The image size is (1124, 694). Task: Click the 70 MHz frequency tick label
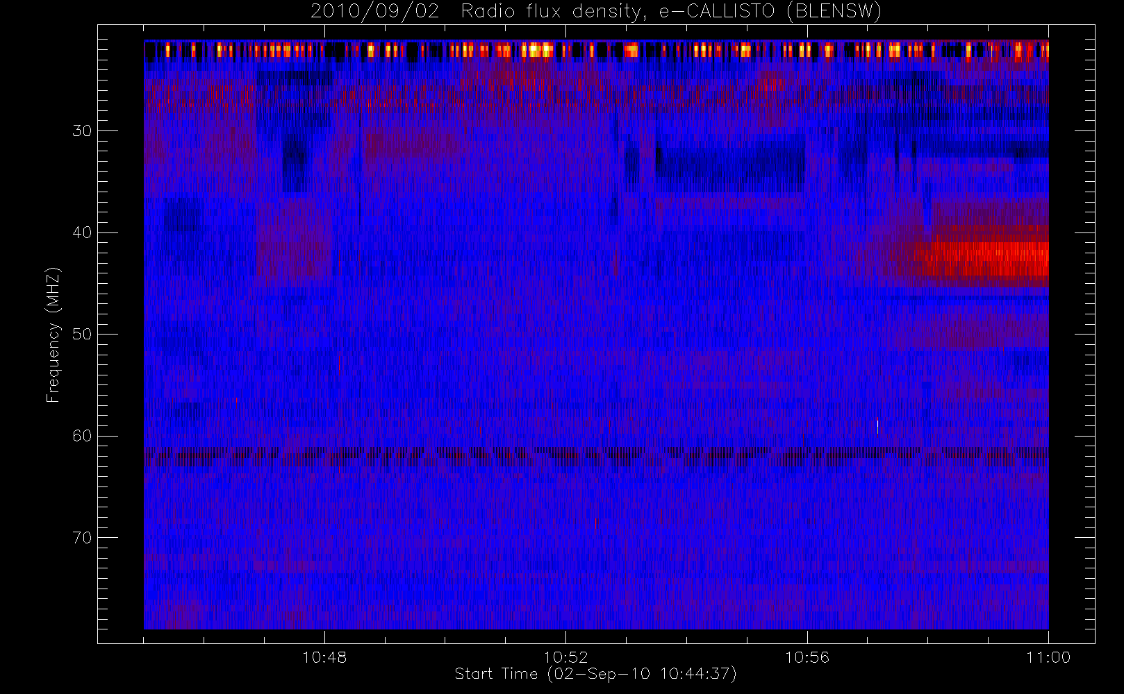pos(82,538)
